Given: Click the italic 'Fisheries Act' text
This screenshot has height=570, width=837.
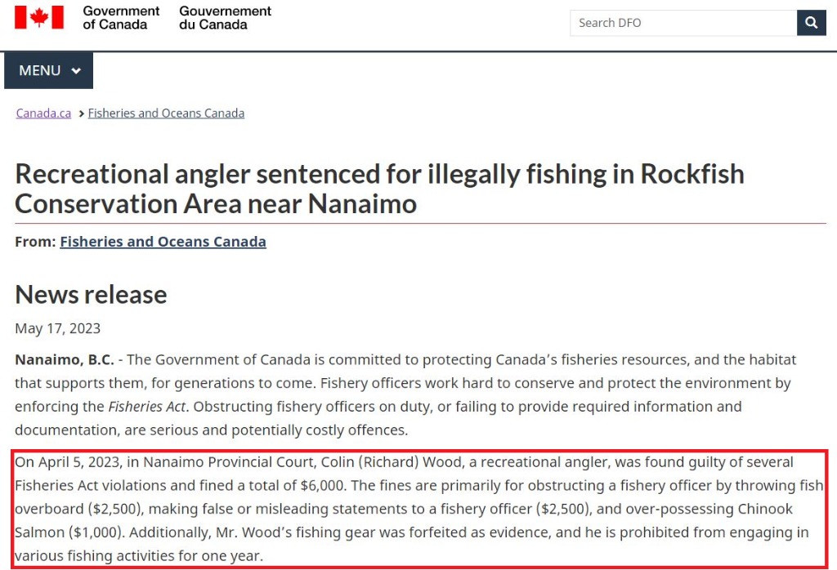Looking at the screenshot, I should [147, 407].
